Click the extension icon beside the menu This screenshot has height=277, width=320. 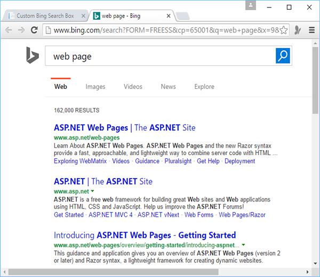point(298,30)
